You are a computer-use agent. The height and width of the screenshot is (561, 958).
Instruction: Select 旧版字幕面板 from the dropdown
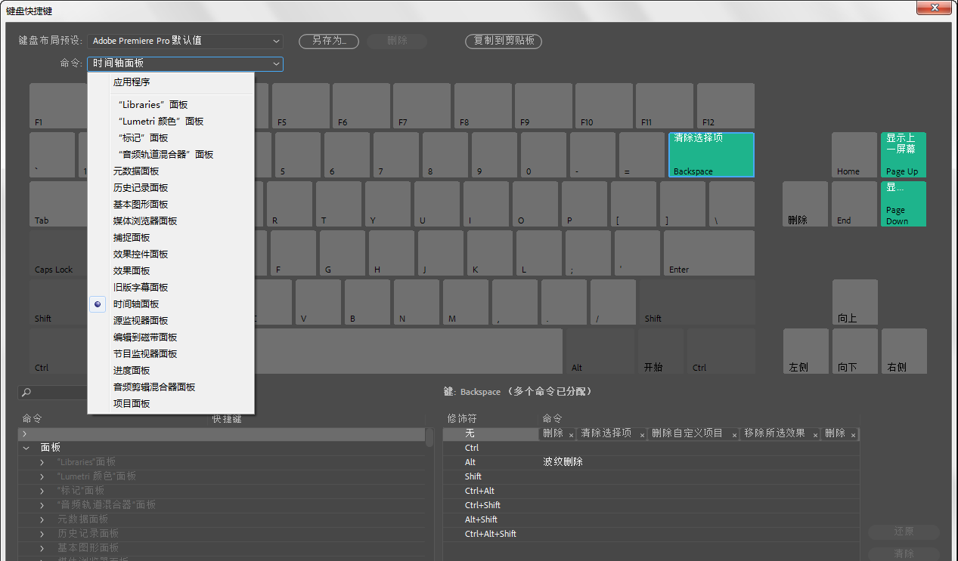(x=171, y=287)
